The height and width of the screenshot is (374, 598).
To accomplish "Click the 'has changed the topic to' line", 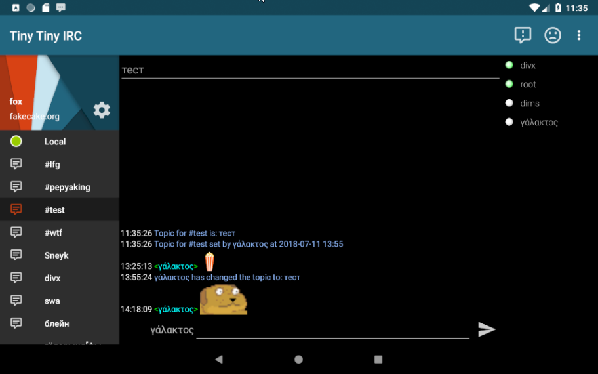I will [227, 278].
